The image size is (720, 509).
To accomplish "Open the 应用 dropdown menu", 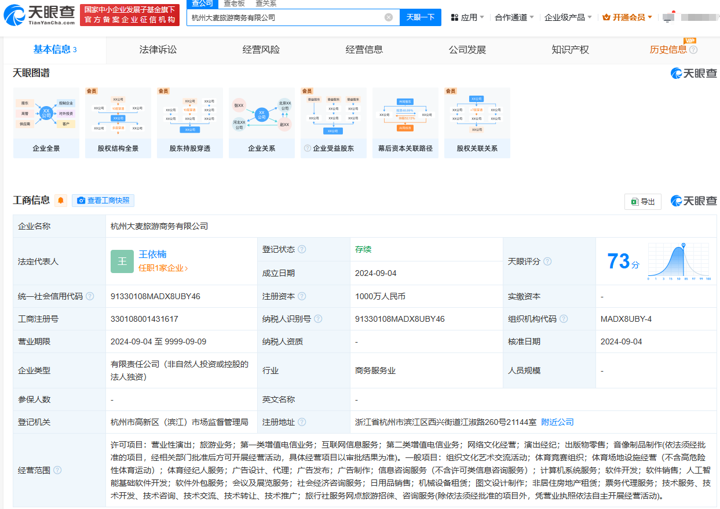I will [467, 17].
